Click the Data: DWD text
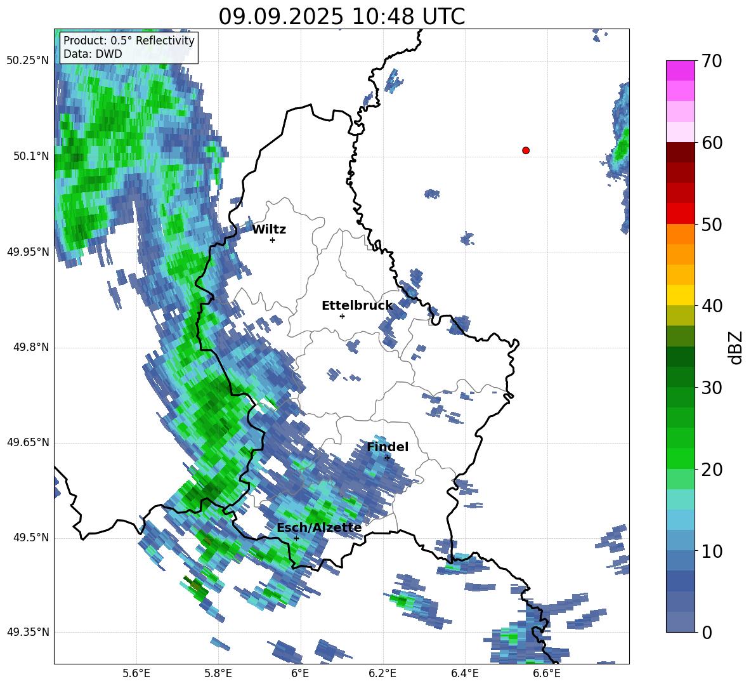Image resolution: width=751 pixels, height=686 pixels. coord(93,54)
